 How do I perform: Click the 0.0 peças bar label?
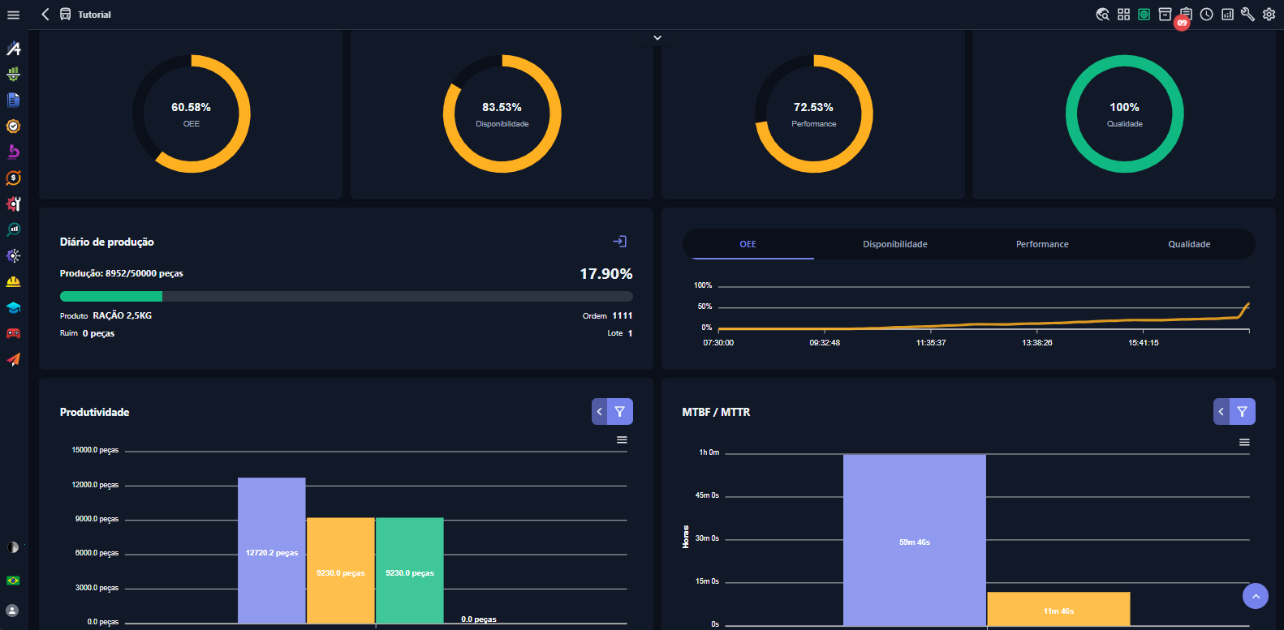click(479, 619)
